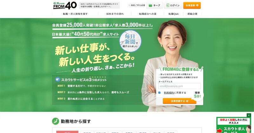
Task: Click the orange 会員登録する submit button
Action: 179,101
